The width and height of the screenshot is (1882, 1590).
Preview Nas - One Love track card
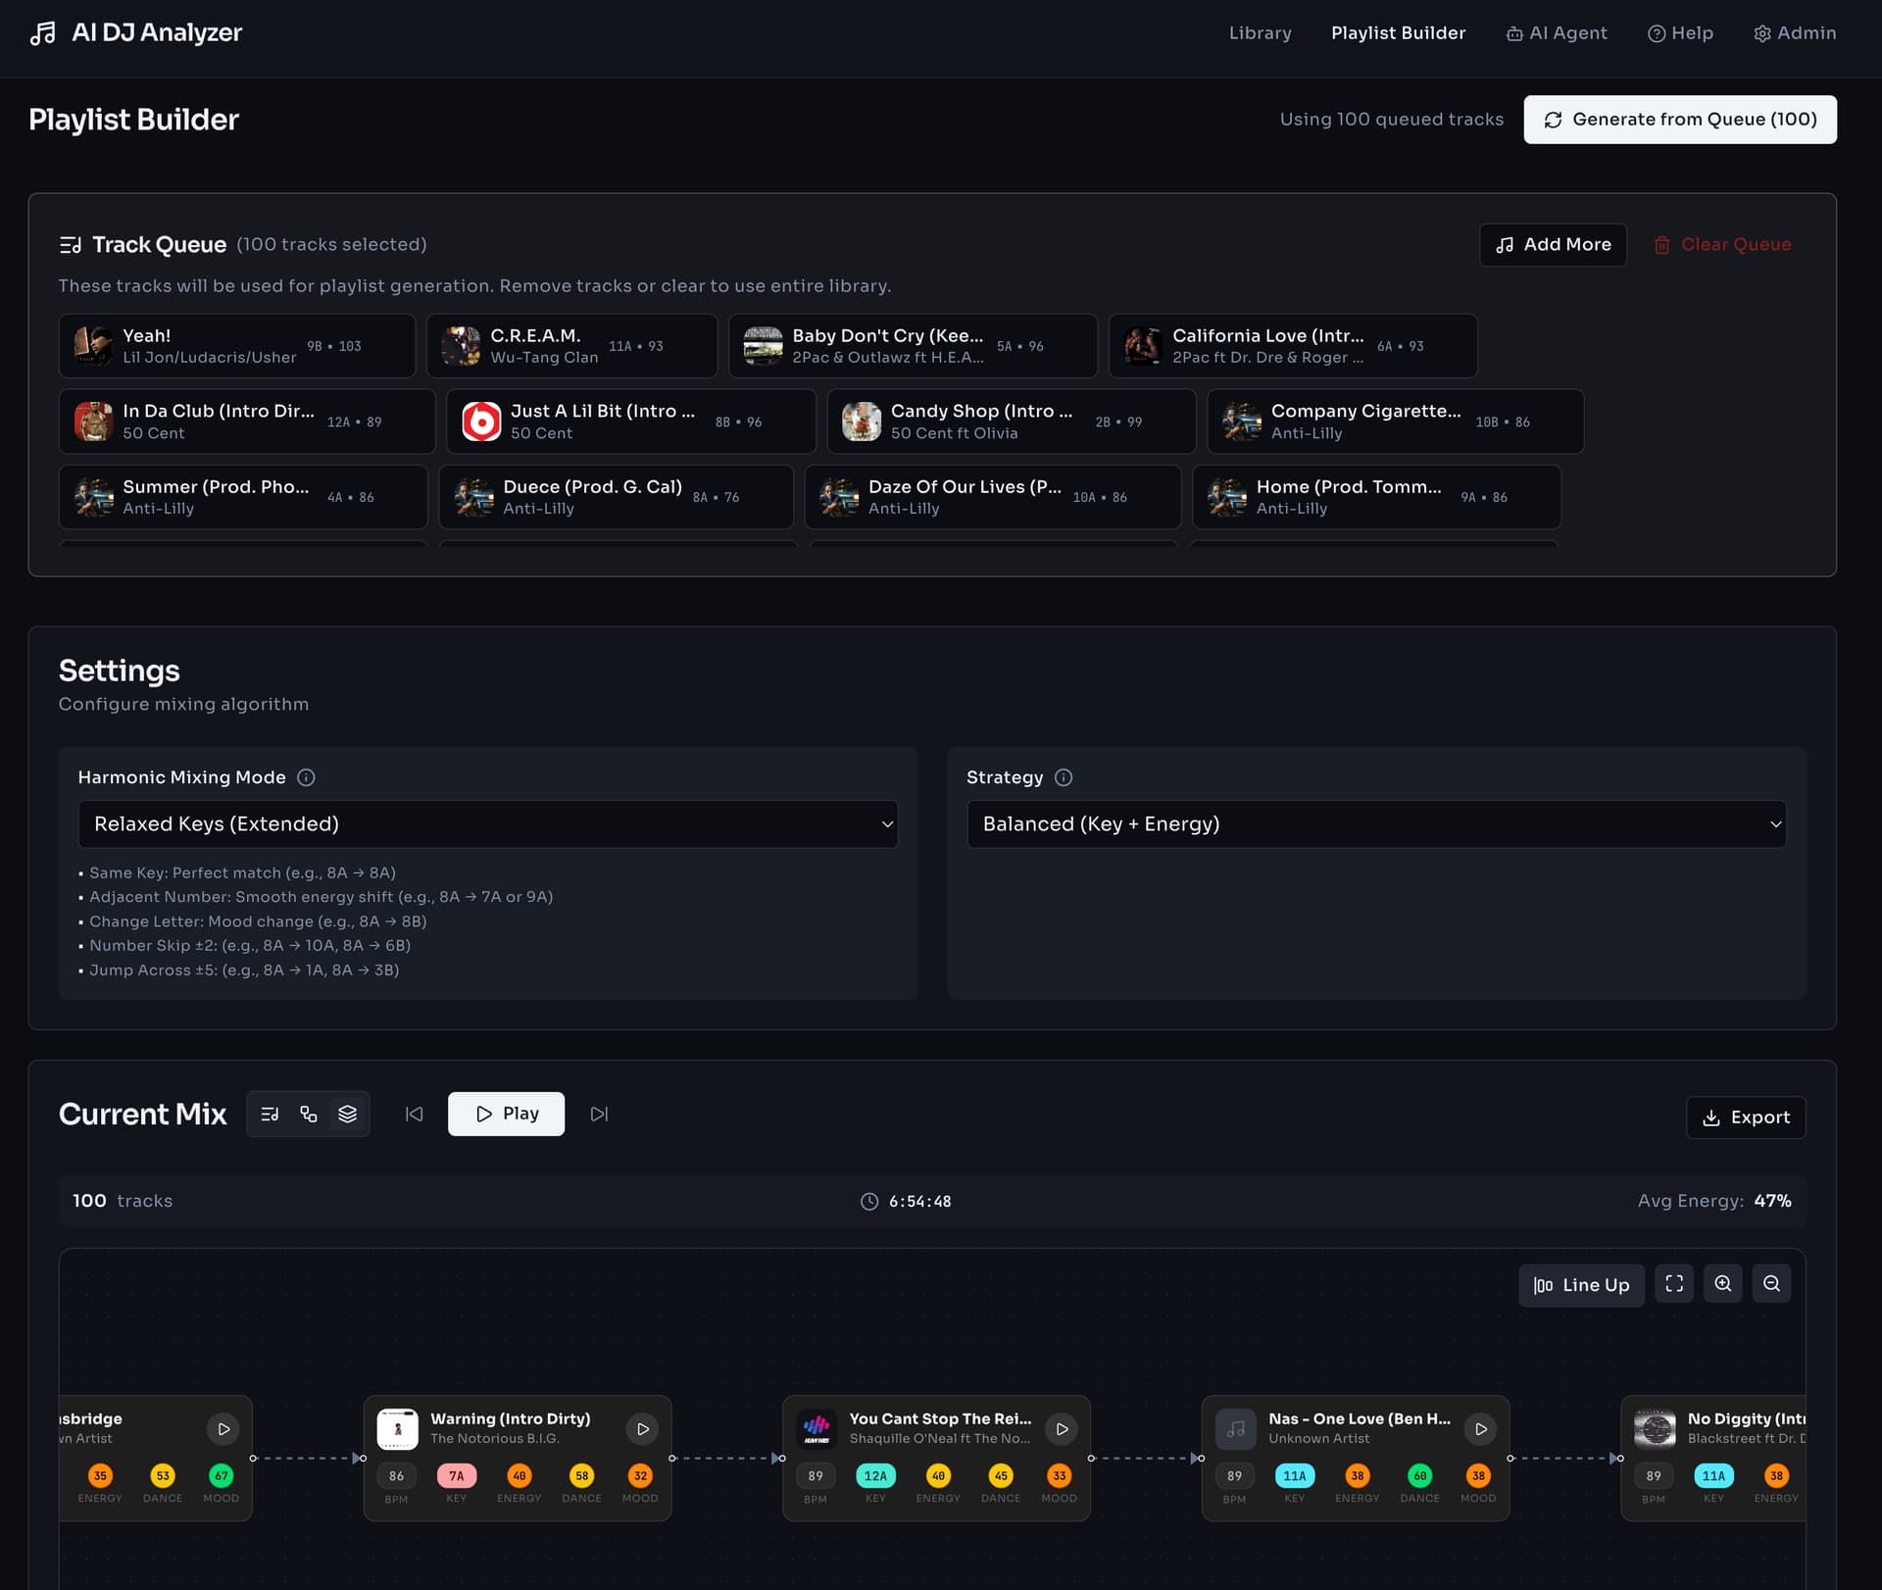tap(1481, 1429)
